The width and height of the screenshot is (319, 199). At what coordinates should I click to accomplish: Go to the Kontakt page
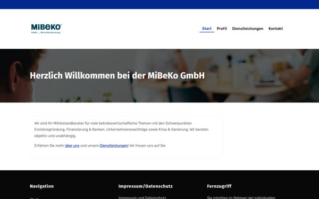click(x=275, y=29)
